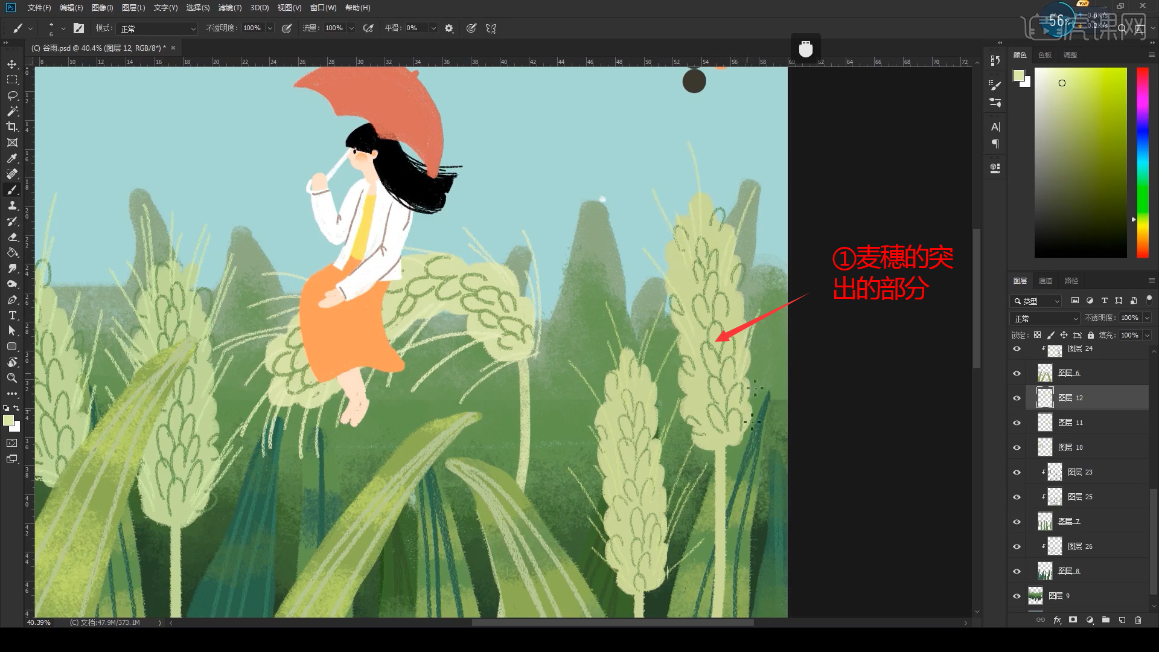This screenshot has width=1159, height=652.
Task: Select the Path Selection tool
Action: point(12,331)
